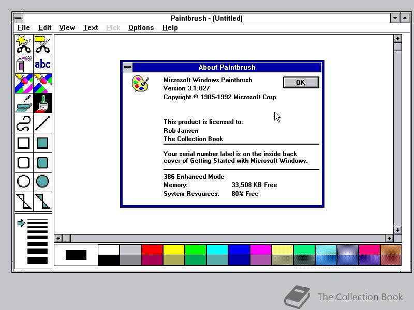Click the 'About Paintbrush' dialog title bar
Screen dimensions: 414x310
(x=227, y=67)
